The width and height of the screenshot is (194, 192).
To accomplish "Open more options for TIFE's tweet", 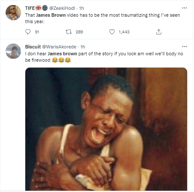I will (x=185, y=8).
